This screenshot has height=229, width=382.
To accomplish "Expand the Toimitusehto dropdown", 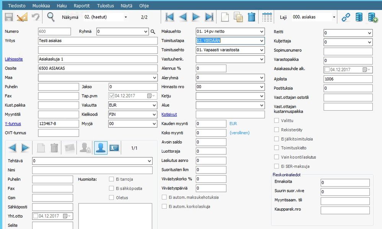I will [262, 50].
